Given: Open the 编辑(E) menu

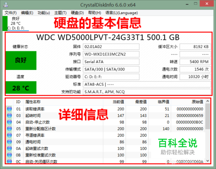Looking at the screenshot, I should 27,13.
